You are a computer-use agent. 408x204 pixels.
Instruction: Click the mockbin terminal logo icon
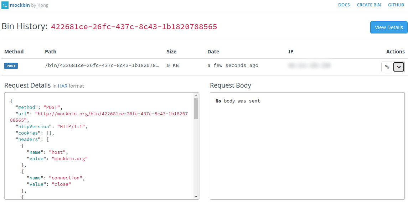(x=5, y=5)
